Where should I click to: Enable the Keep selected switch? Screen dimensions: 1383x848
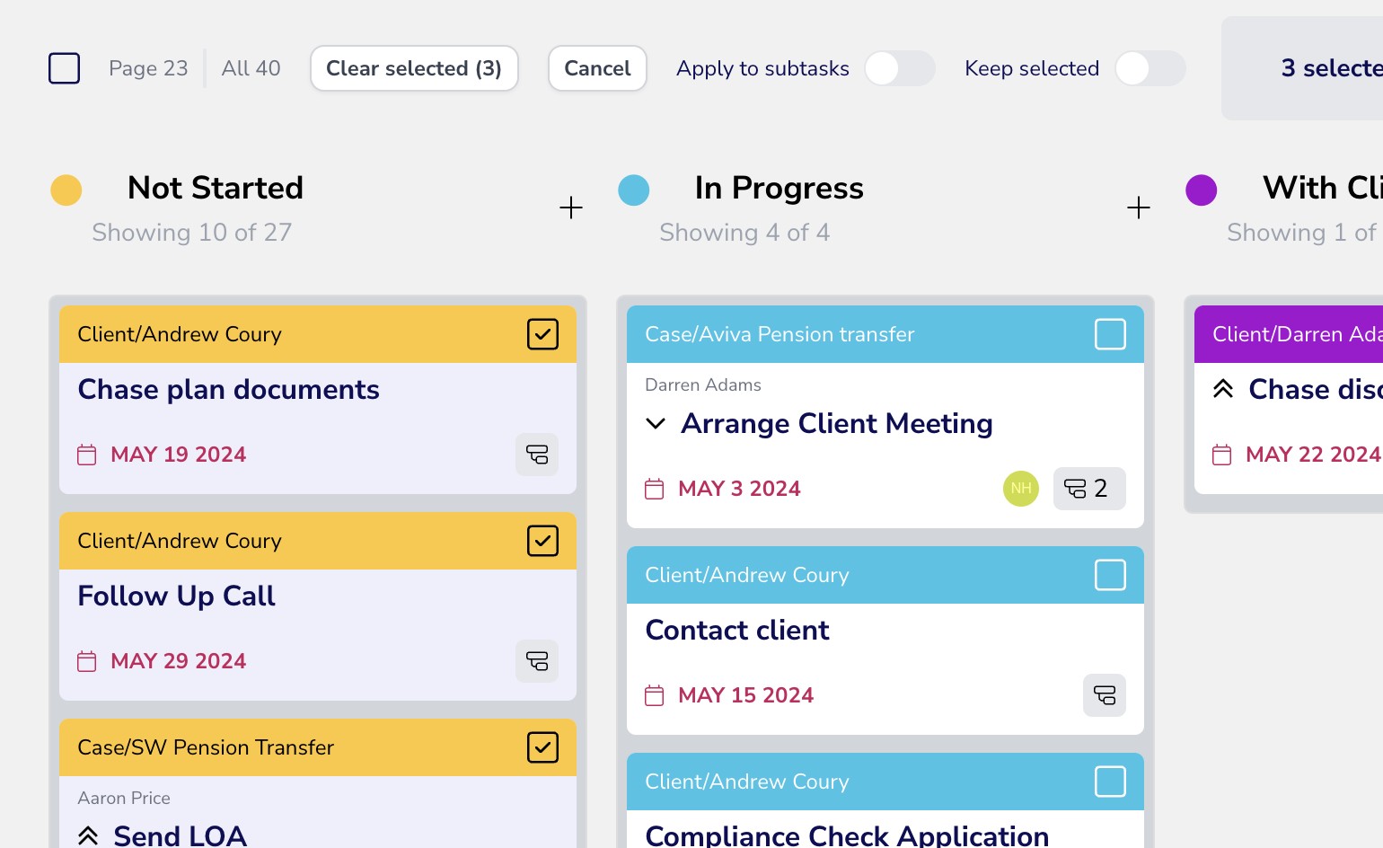[1150, 68]
